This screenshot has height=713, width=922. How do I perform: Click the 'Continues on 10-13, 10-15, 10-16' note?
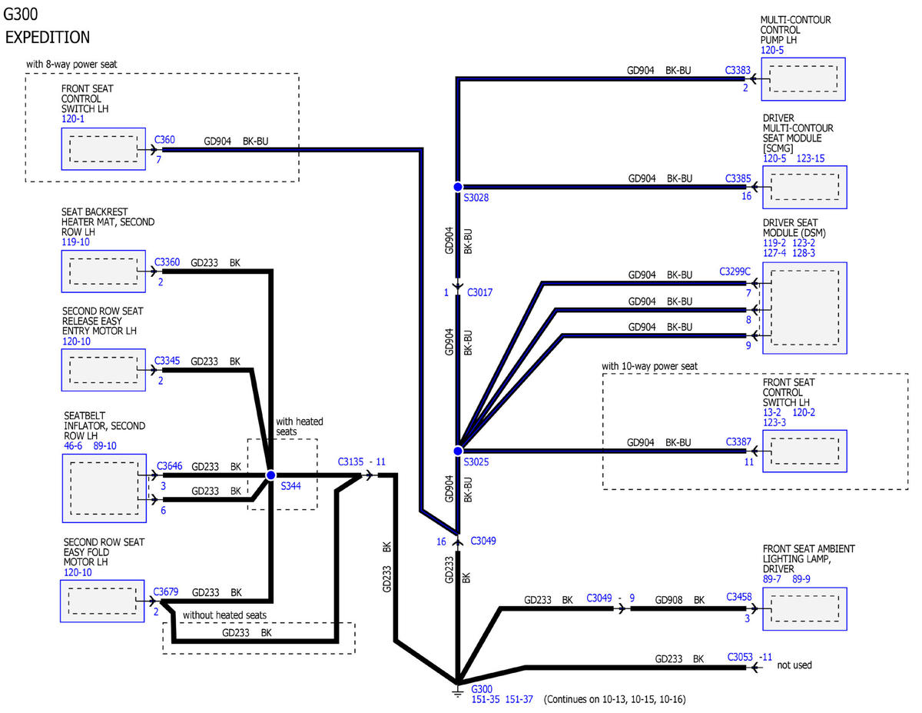[614, 701]
